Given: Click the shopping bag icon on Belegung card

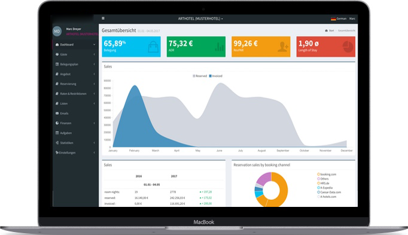Looking at the screenshot, I should point(153,47).
